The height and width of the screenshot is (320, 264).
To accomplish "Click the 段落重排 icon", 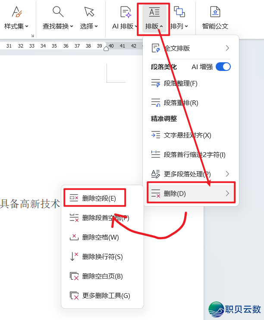I will coord(156,102).
